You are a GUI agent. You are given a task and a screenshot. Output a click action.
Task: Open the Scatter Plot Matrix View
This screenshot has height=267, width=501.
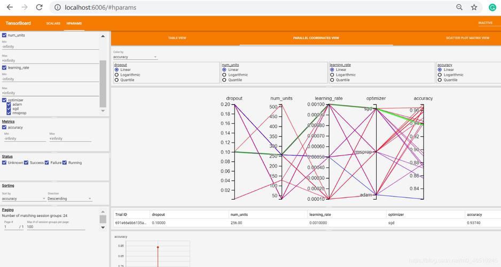[467, 38]
